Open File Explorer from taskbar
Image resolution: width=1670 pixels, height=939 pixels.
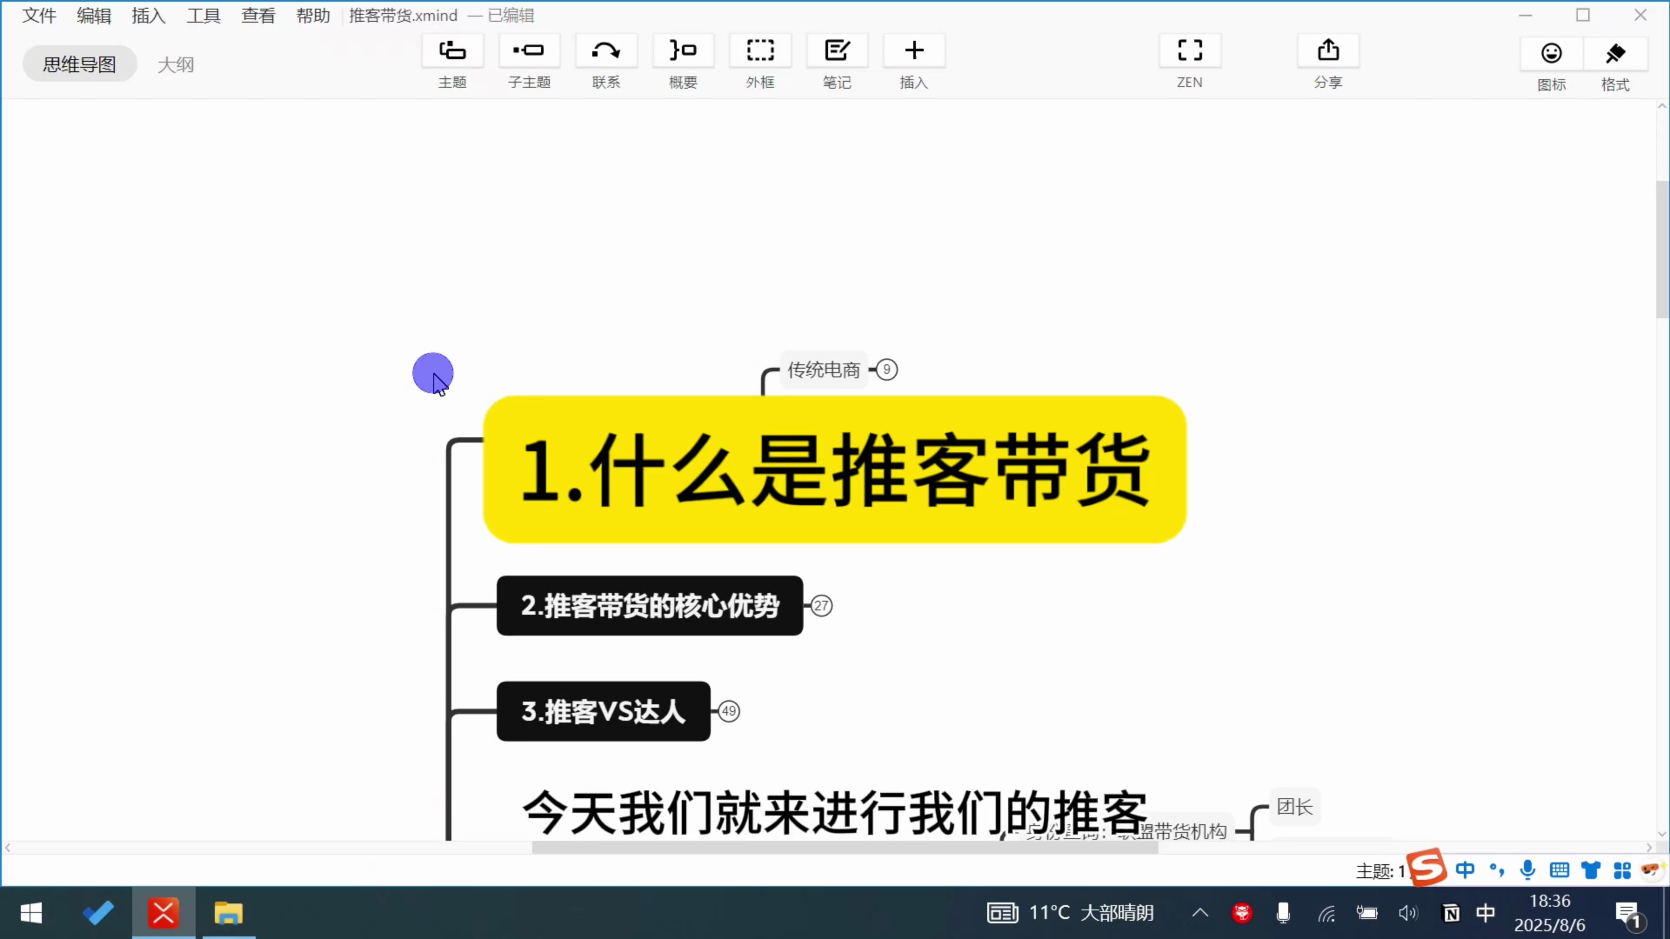click(x=228, y=913)
